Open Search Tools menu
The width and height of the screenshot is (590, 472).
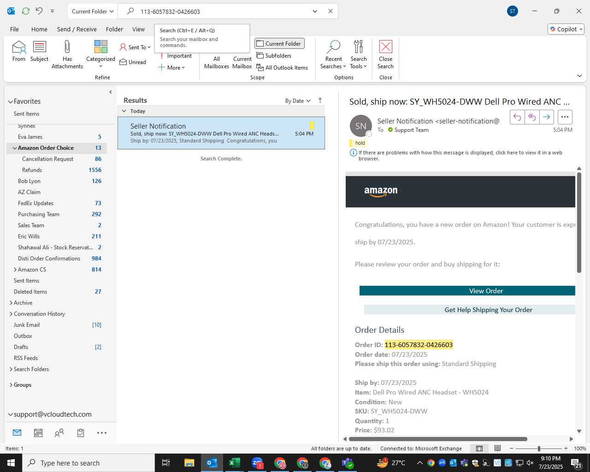[359, 54]
